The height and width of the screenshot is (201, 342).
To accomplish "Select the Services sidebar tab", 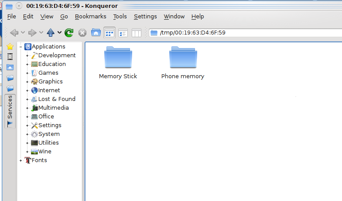I will 10,111.
